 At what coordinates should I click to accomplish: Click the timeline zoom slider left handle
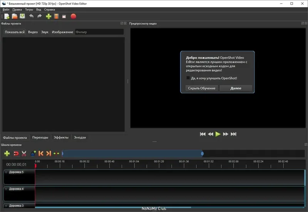62,153
